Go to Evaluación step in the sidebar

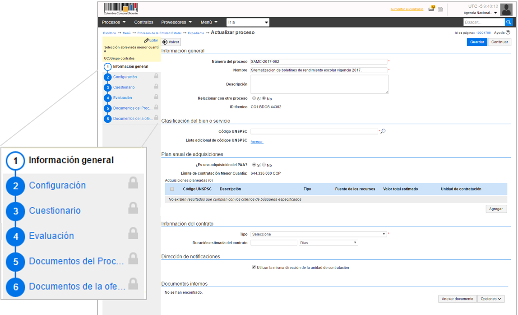coord(123,97)
